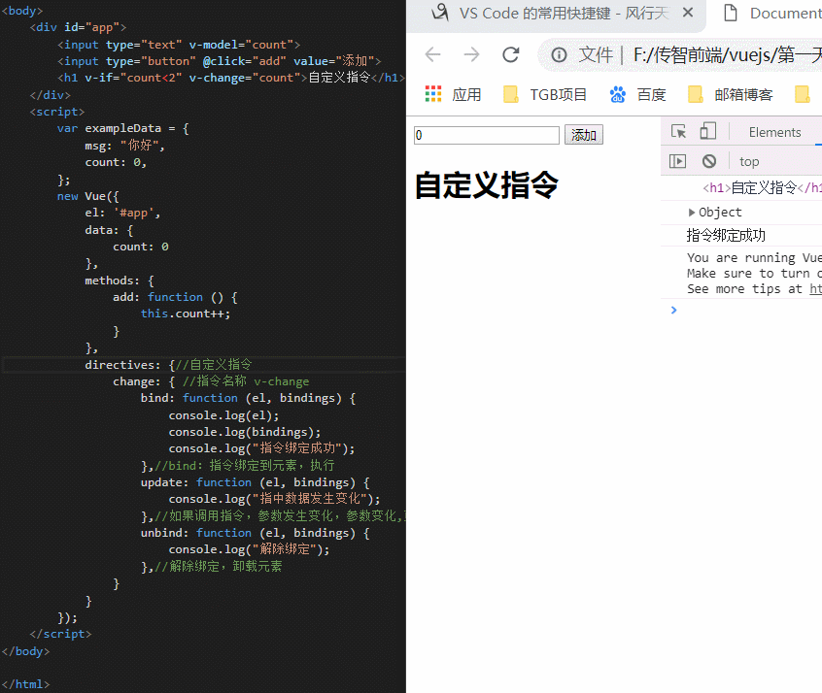Show the console sidebar
The height and width of the screenshot is (693, 822).
[677, 161]
